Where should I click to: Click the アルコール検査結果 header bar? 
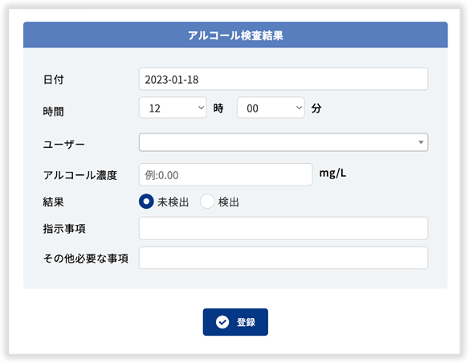(235, 35)
